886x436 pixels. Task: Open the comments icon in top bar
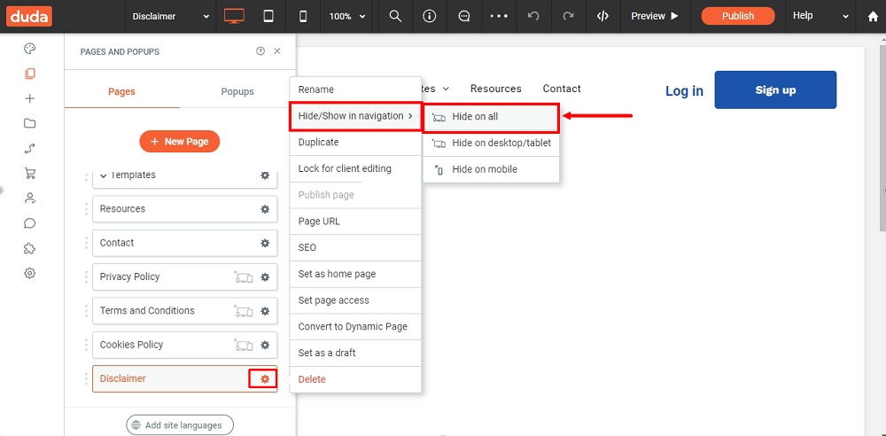coord(464,16)
